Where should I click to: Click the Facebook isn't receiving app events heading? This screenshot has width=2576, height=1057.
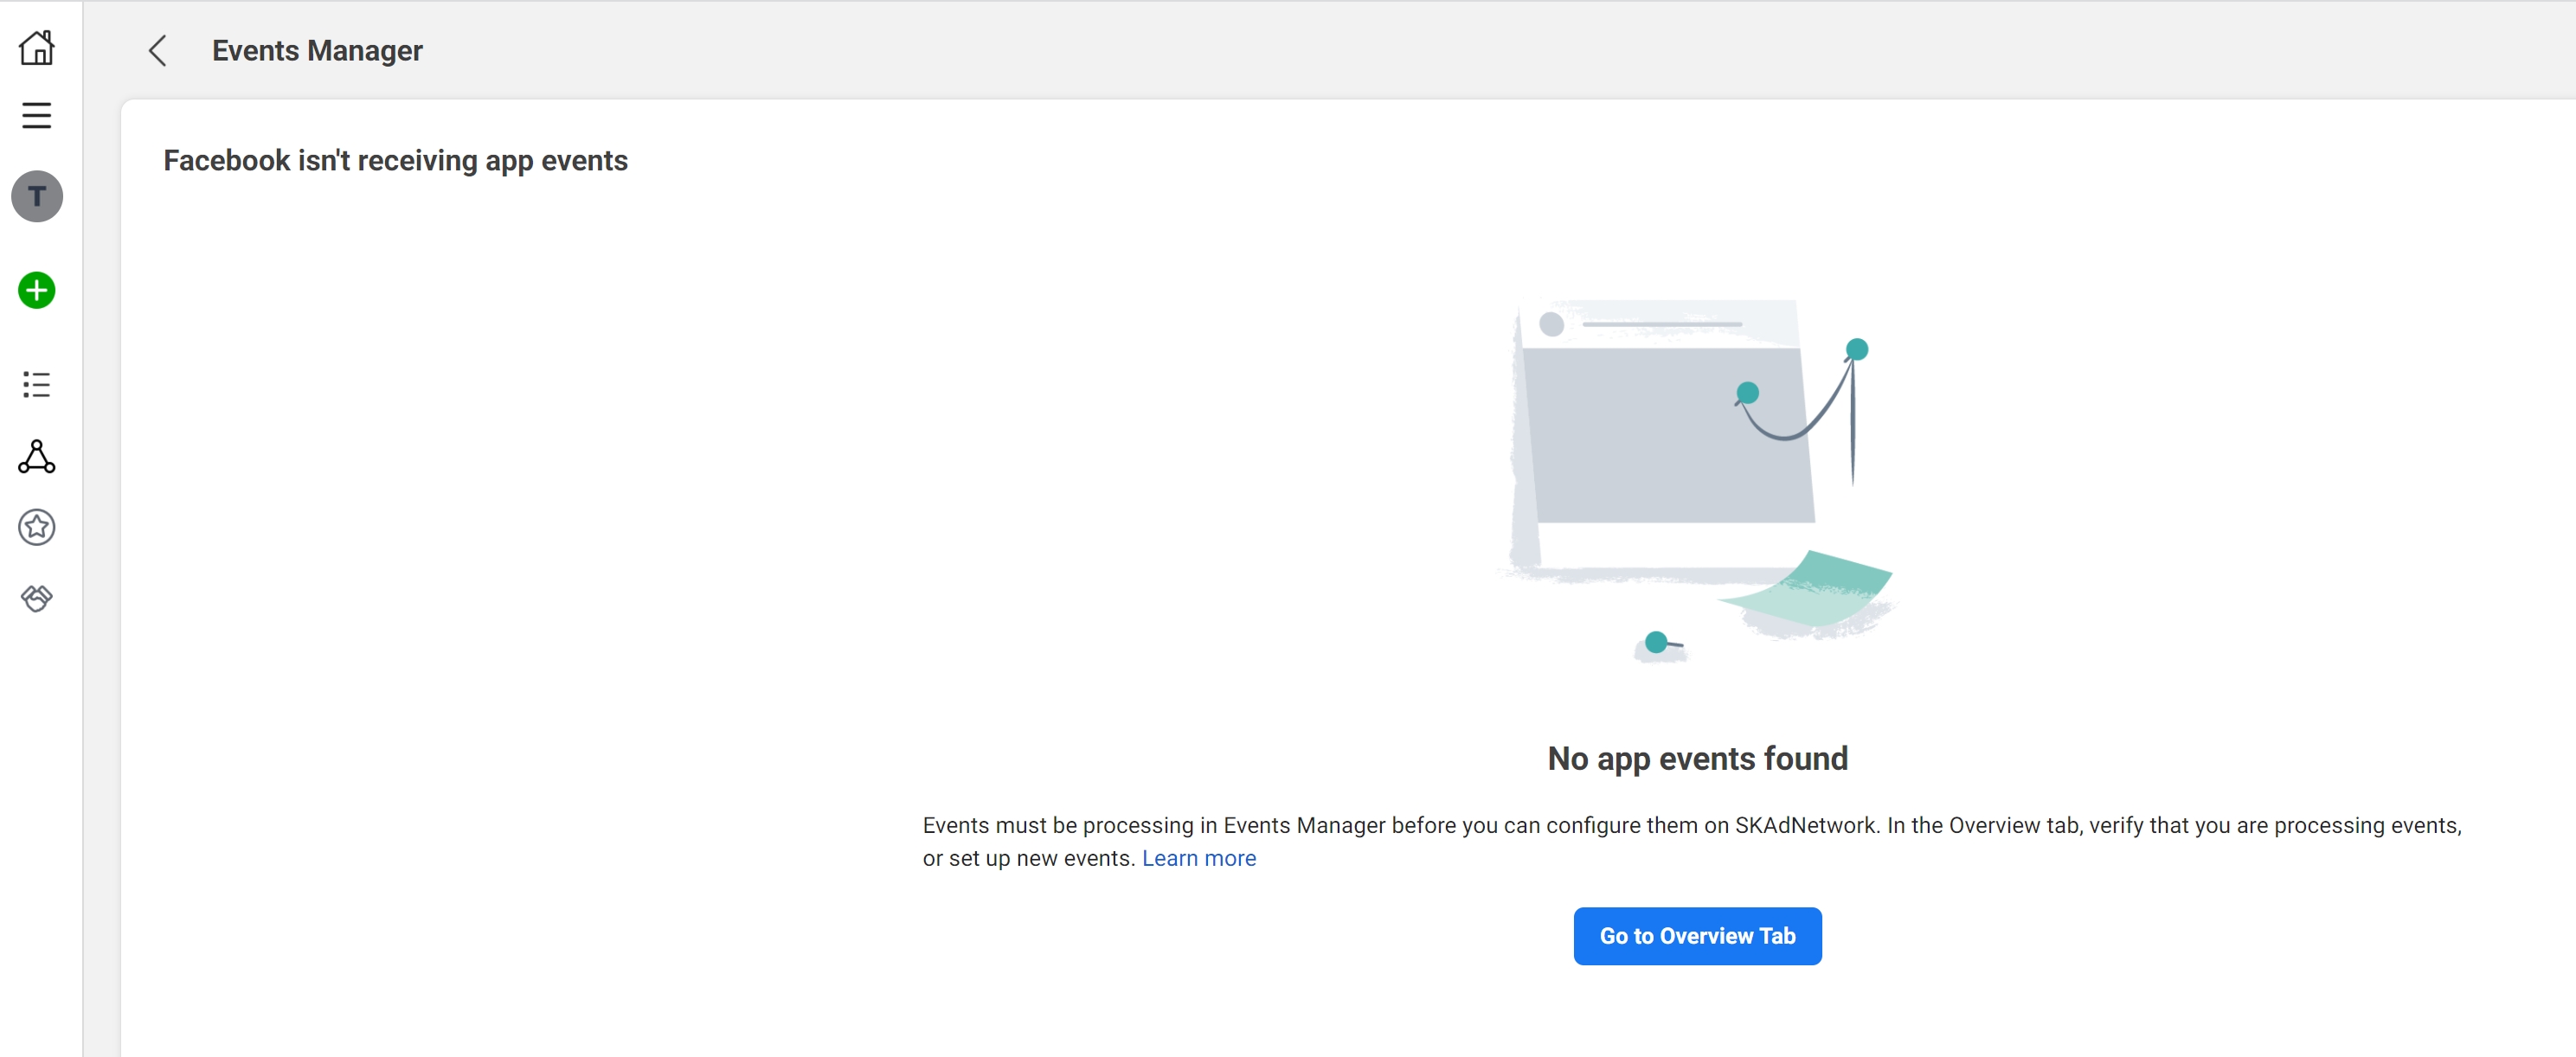pyautogui.click(x=395, y=161)
